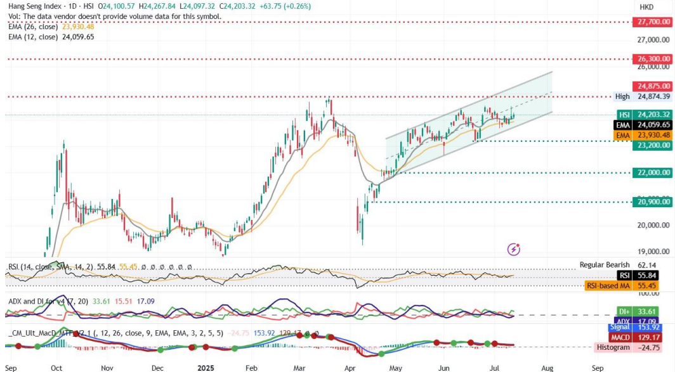
Task: Open the HKD currency selector
Action: pos(646,7)
